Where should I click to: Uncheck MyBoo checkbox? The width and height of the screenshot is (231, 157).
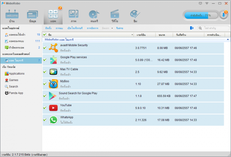45,84
